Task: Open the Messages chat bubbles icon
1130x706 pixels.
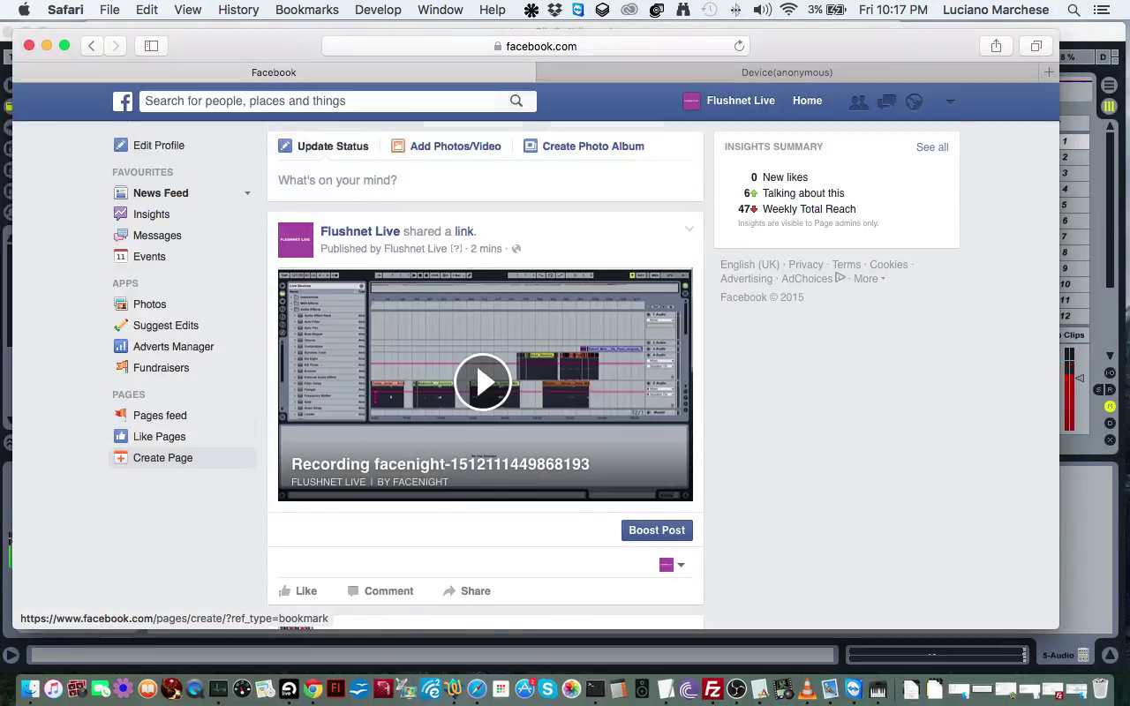Action: click(x=887, y=101)
